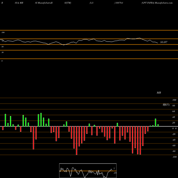Click the 7 value in mini chart
178x178 pixels.
coord(114,168)
